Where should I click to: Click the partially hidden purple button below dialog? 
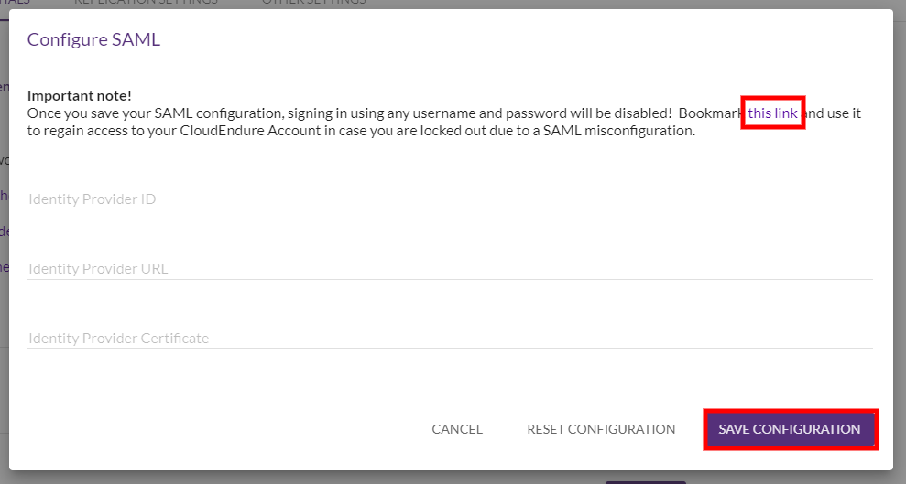(x=645, y=480)
